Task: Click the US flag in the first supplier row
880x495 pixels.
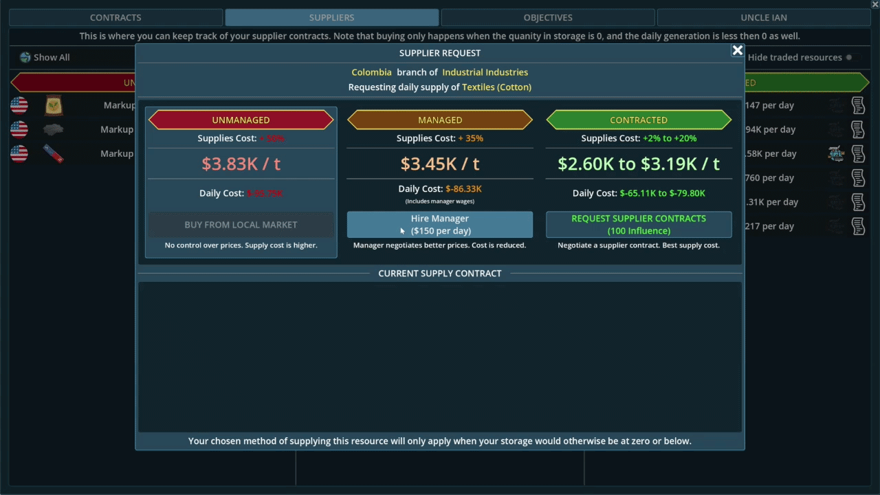Action: (19, 105)
